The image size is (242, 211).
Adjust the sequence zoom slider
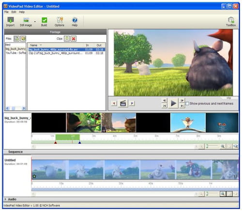(212, 194)
